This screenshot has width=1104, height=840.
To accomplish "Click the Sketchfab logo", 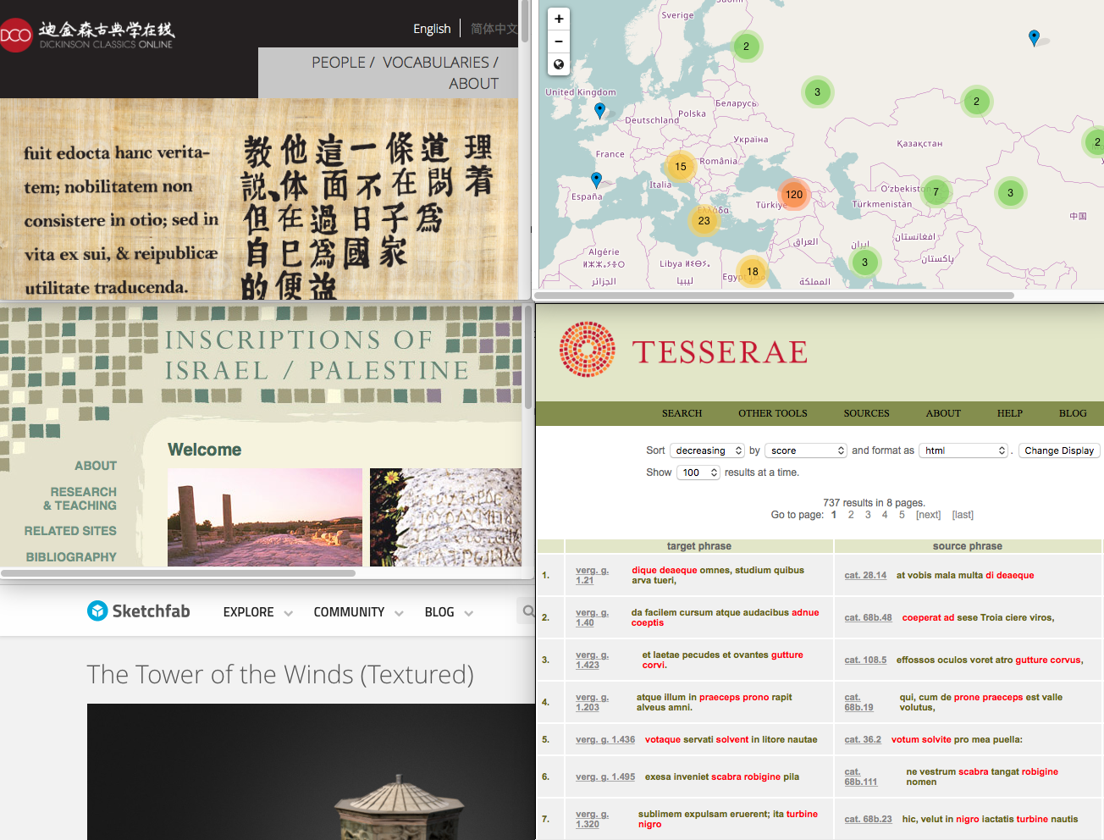I will click(139, 611).
